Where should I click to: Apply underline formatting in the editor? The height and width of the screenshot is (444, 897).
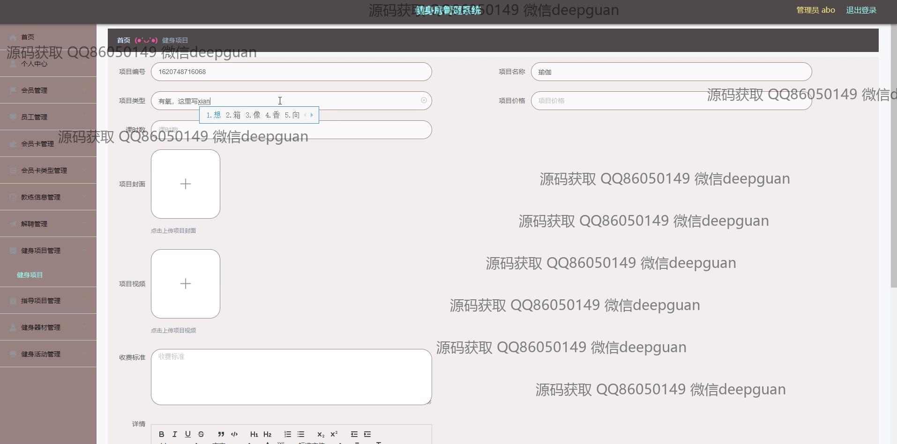(x=188, y=434)
